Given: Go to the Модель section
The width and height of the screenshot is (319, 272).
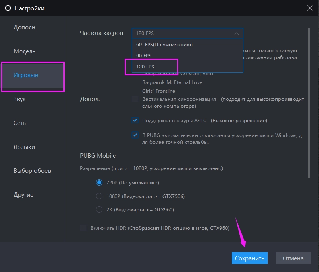Looking at the screenshot, I should click(x=24, y=51).
